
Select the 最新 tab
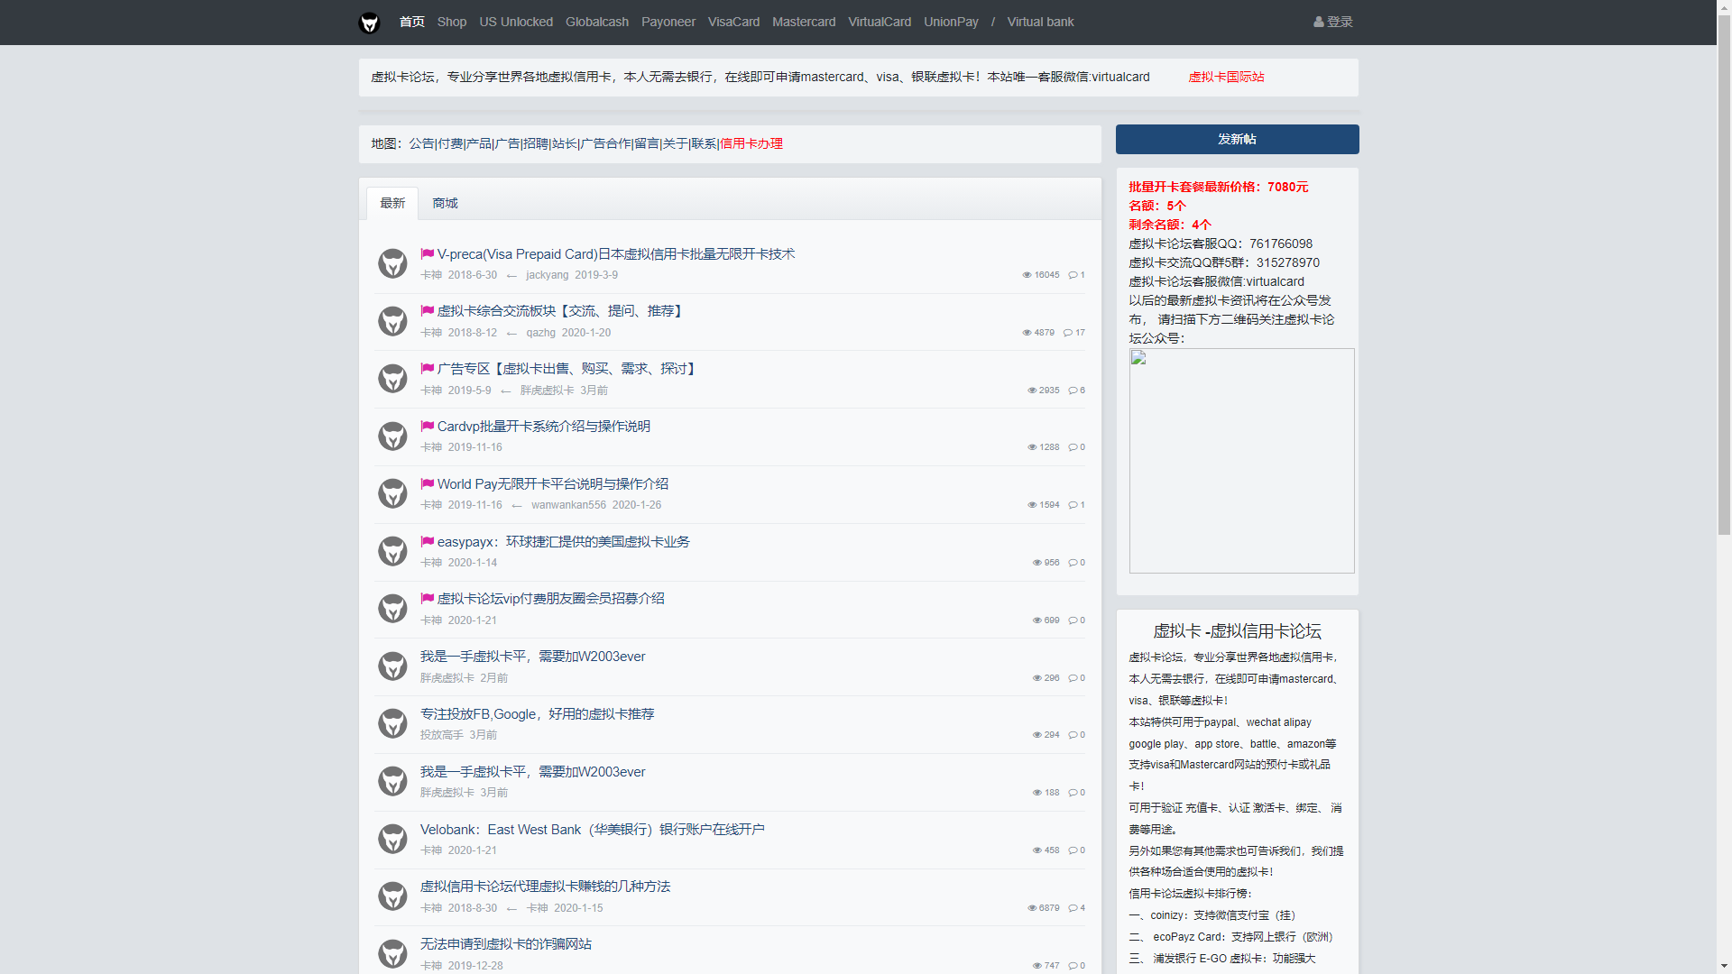click(392, 204)
